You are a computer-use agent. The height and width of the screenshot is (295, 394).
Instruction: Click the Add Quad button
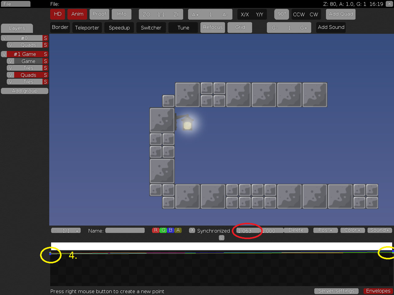(341, 14)
